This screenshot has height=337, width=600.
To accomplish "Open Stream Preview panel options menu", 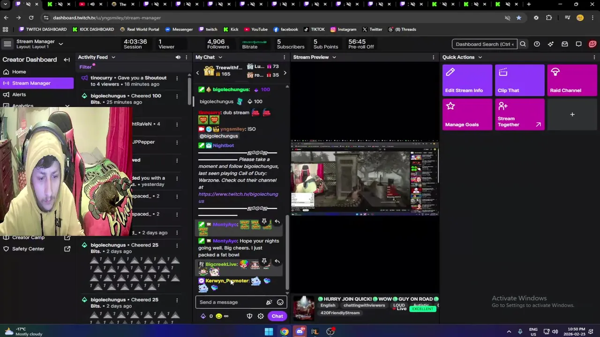I will tap(433, 57).
